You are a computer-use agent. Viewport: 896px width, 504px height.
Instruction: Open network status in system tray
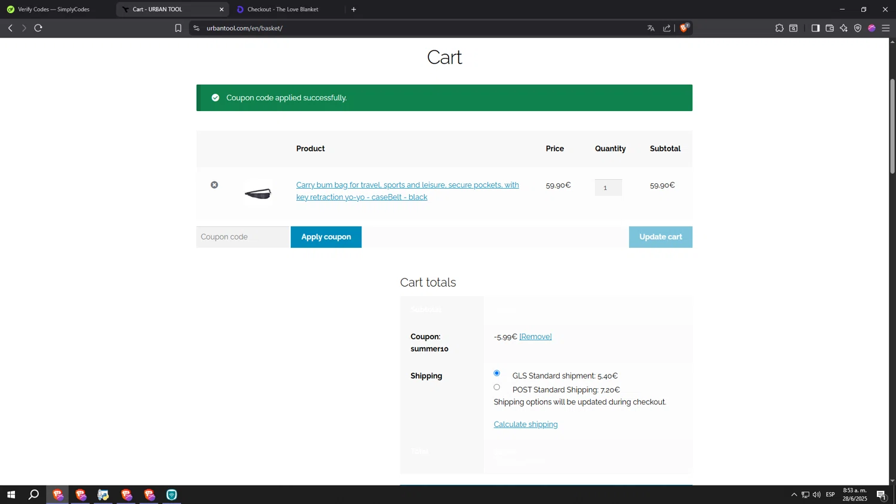tap(805, 494)
